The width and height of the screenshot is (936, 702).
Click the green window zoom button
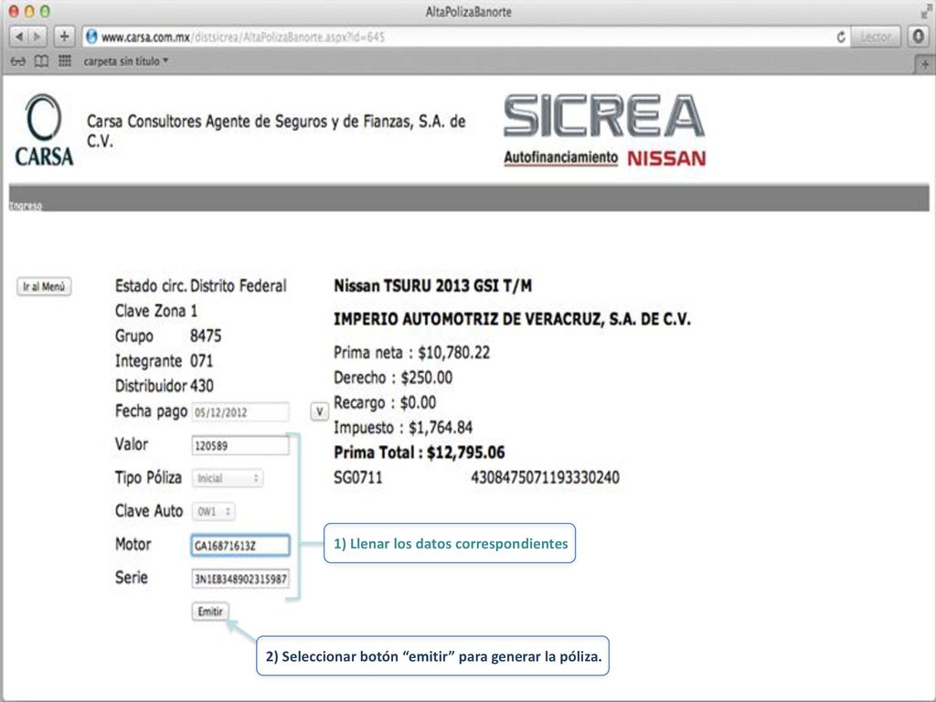coord(45,11)
